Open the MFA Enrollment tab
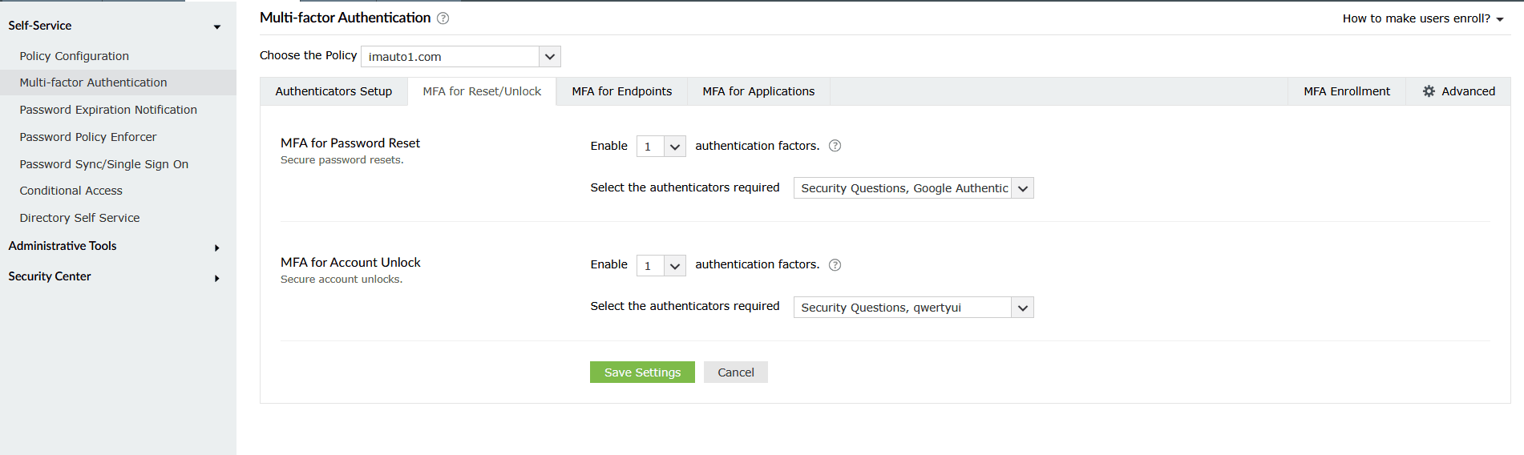The height and width of the screenshot is (455, 1524). [x=1346, y=91]
